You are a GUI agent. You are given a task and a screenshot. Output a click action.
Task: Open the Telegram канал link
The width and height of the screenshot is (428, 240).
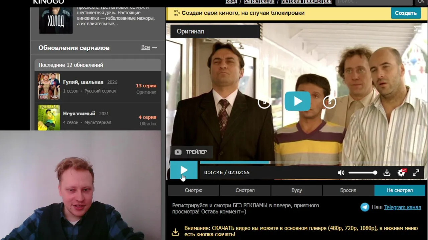403,207
